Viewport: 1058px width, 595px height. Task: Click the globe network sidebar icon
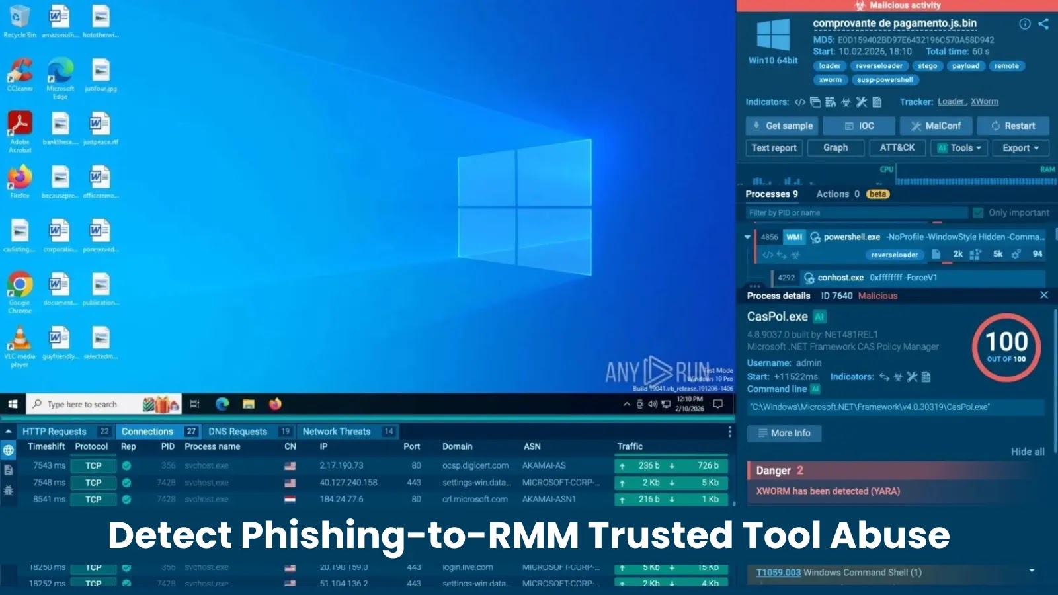coord(9,451)
